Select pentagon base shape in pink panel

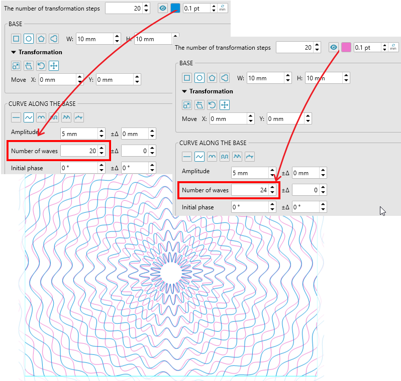[212, 78]
